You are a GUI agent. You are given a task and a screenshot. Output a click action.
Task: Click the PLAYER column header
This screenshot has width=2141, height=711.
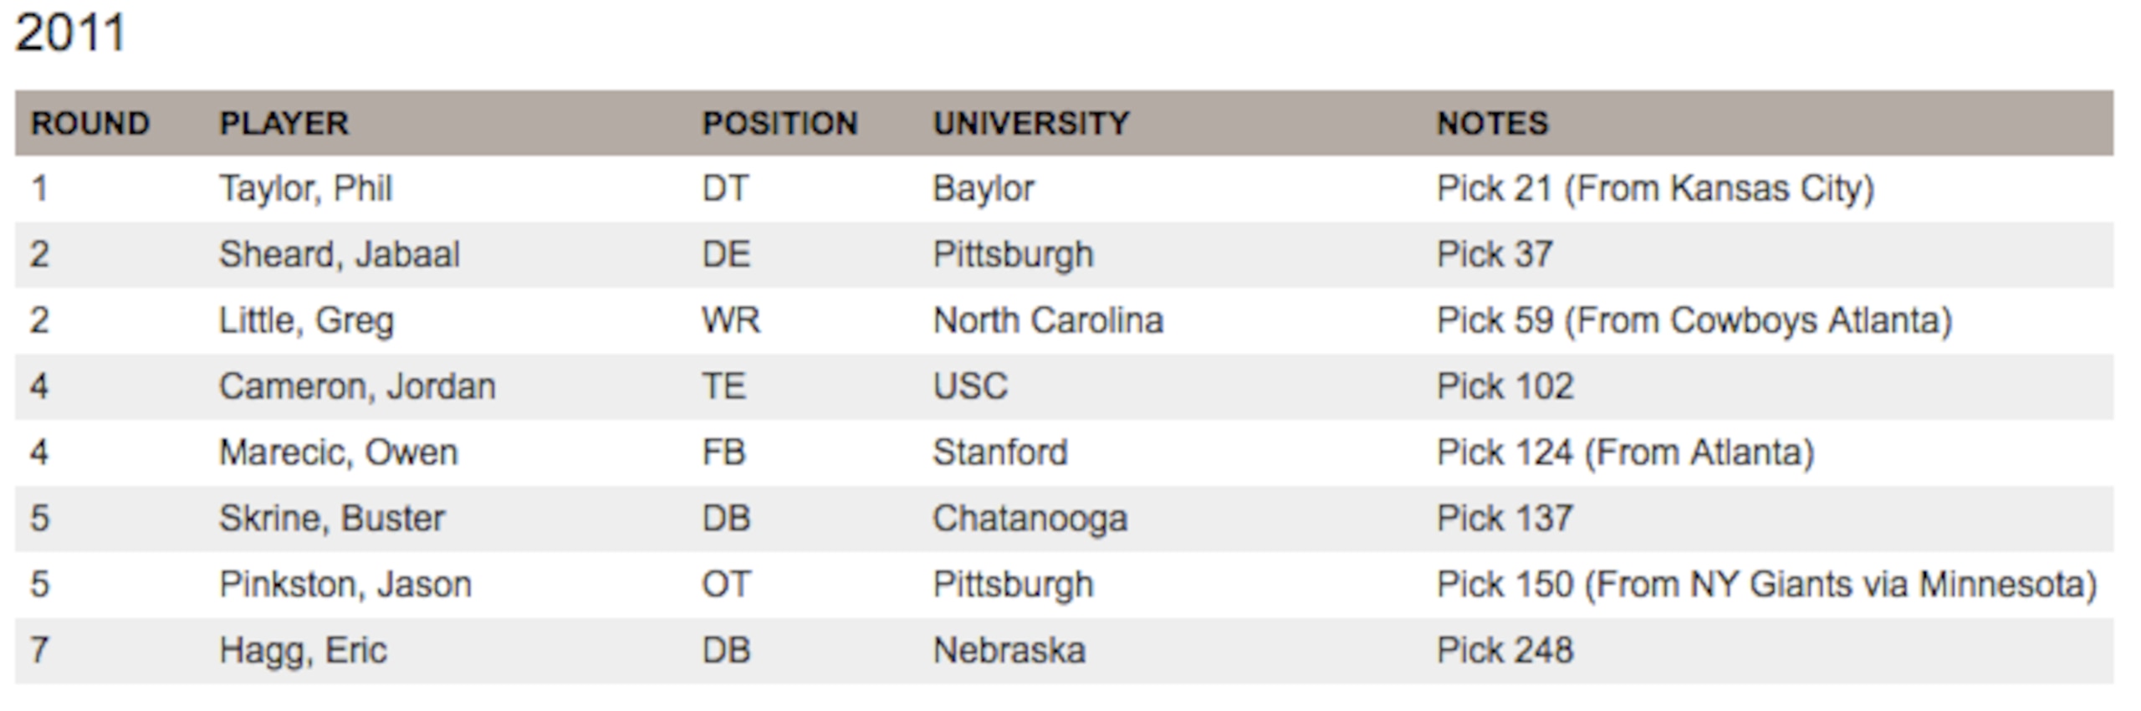(284, 124)
